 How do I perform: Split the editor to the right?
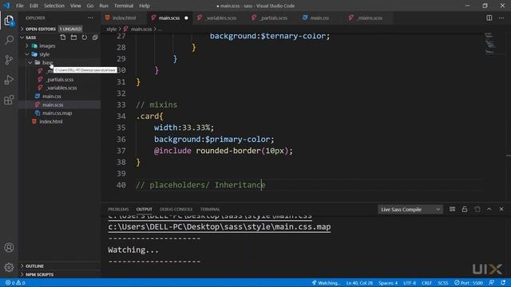(x=489, y=18)
